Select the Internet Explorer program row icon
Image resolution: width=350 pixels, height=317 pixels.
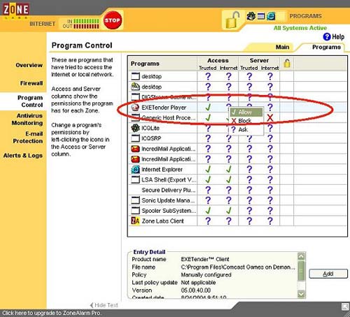point(135,169)
